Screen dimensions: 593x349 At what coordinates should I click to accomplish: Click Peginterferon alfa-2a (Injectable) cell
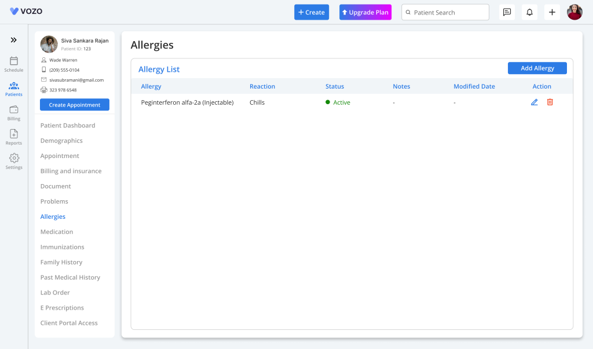(x=187, y=102)
